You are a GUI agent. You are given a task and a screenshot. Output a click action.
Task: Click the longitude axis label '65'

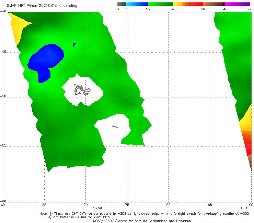44,205
